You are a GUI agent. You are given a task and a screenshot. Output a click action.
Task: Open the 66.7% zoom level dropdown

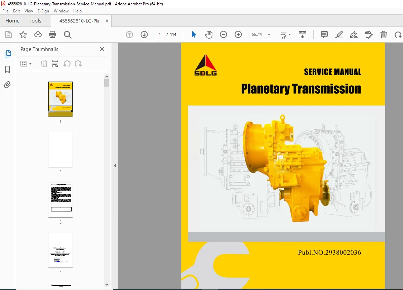click(269, 34)
